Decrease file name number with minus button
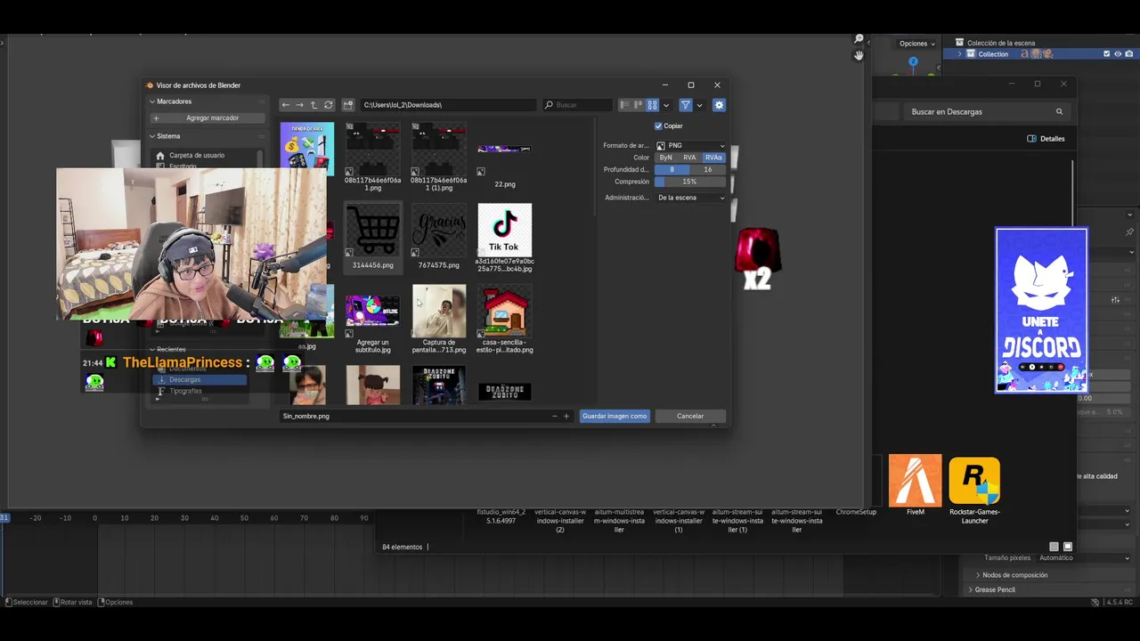 [554, 416]
